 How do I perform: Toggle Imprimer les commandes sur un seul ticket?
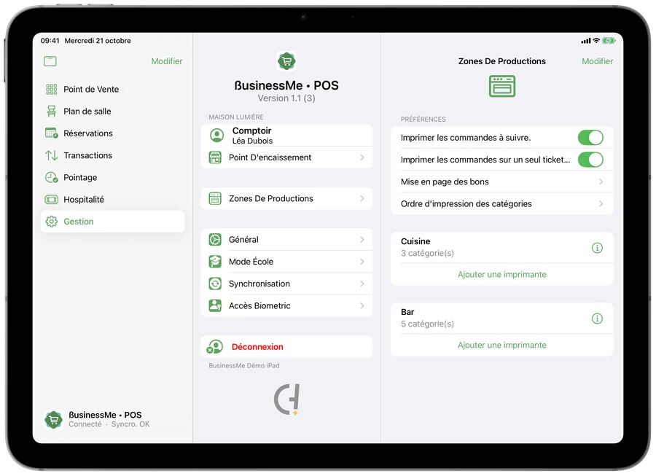[x=590, y=160]
